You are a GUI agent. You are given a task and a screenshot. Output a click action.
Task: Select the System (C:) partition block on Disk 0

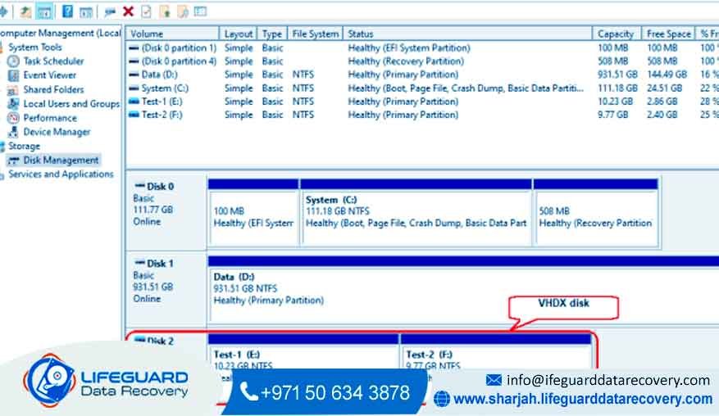[x=416, y=213]
